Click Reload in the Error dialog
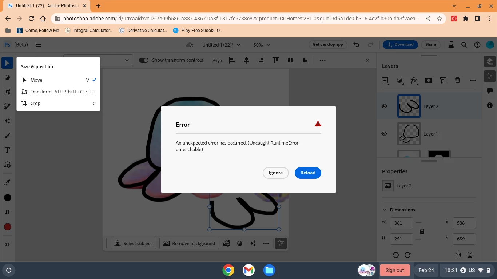 pos(308,173)
